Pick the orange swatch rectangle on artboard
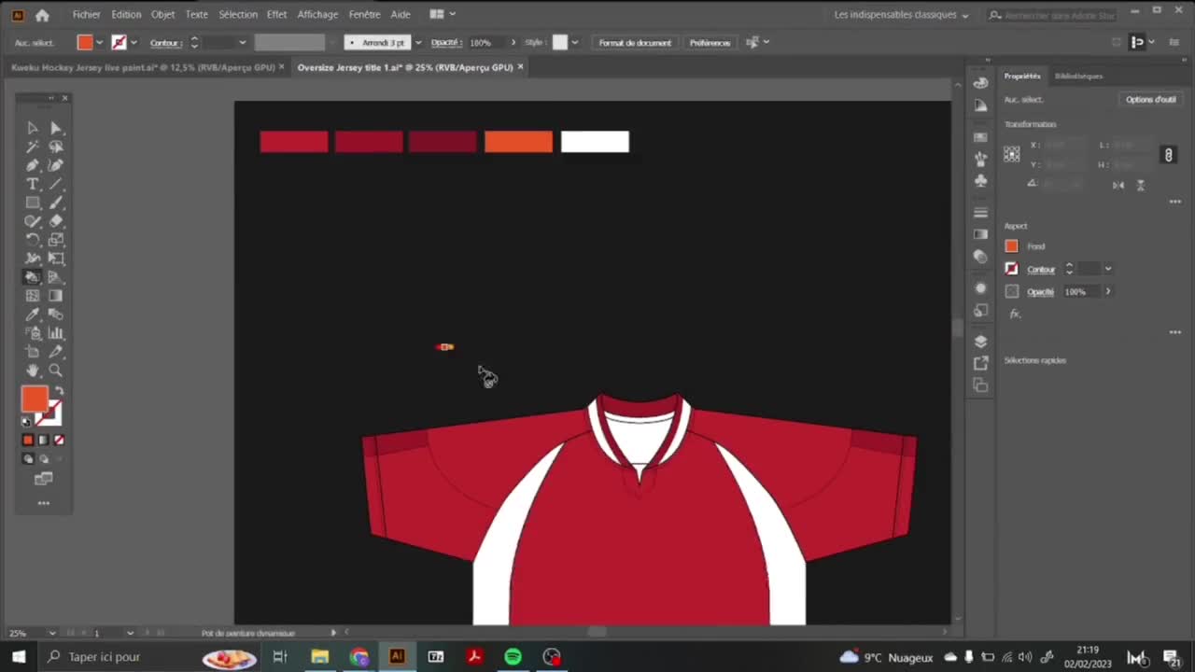The image size is (1195, 672). (518, 142)
